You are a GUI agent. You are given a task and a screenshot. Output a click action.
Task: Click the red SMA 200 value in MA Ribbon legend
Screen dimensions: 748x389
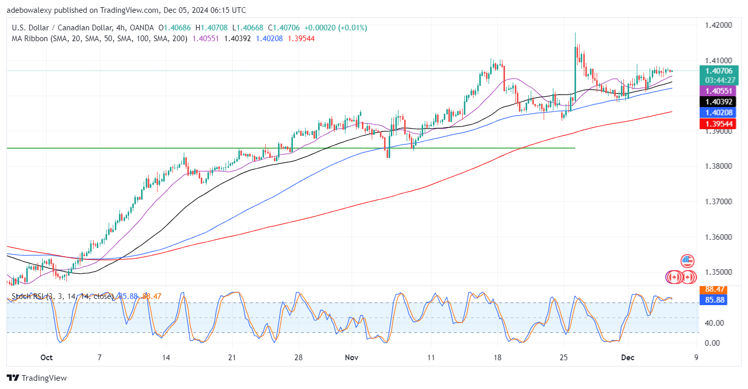302,38
